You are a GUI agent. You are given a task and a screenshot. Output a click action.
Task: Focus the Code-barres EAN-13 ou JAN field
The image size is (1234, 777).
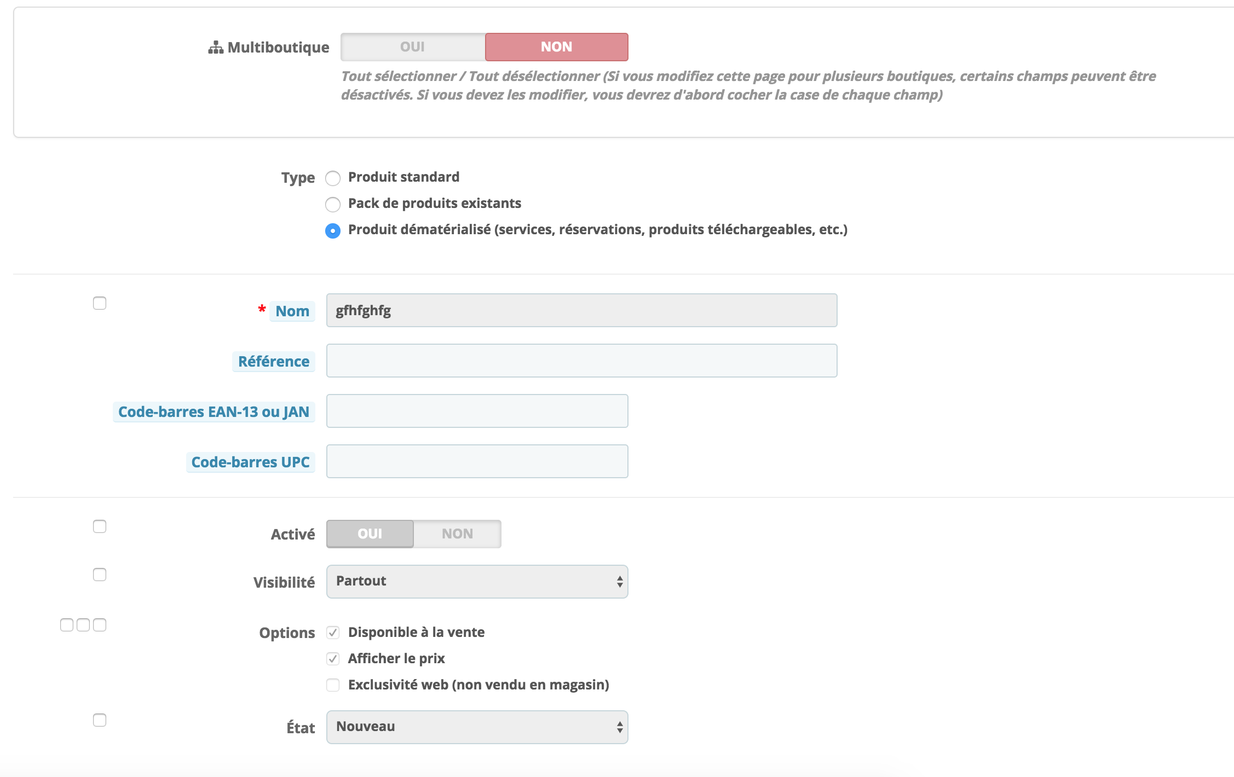477,411
